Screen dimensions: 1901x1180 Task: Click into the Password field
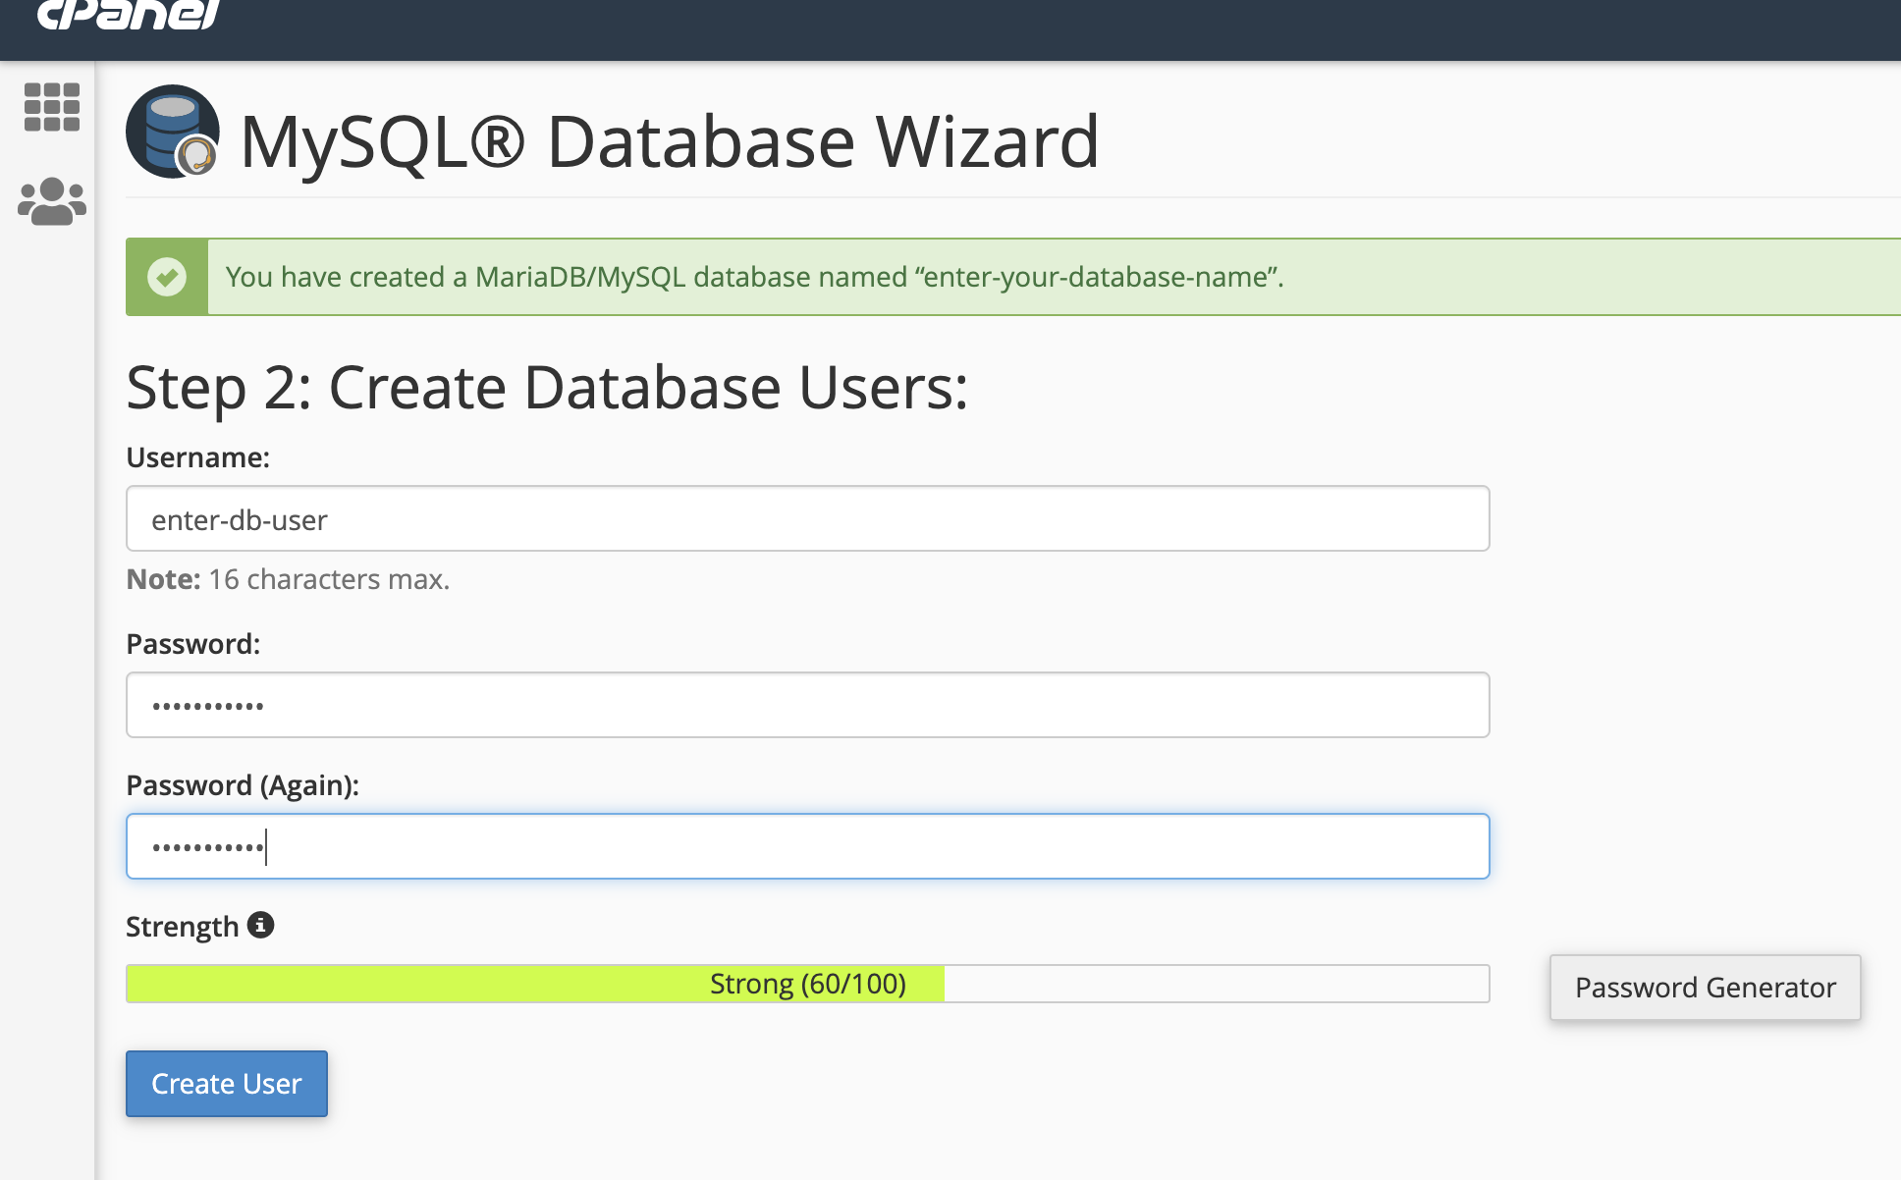tap(807, 705)
